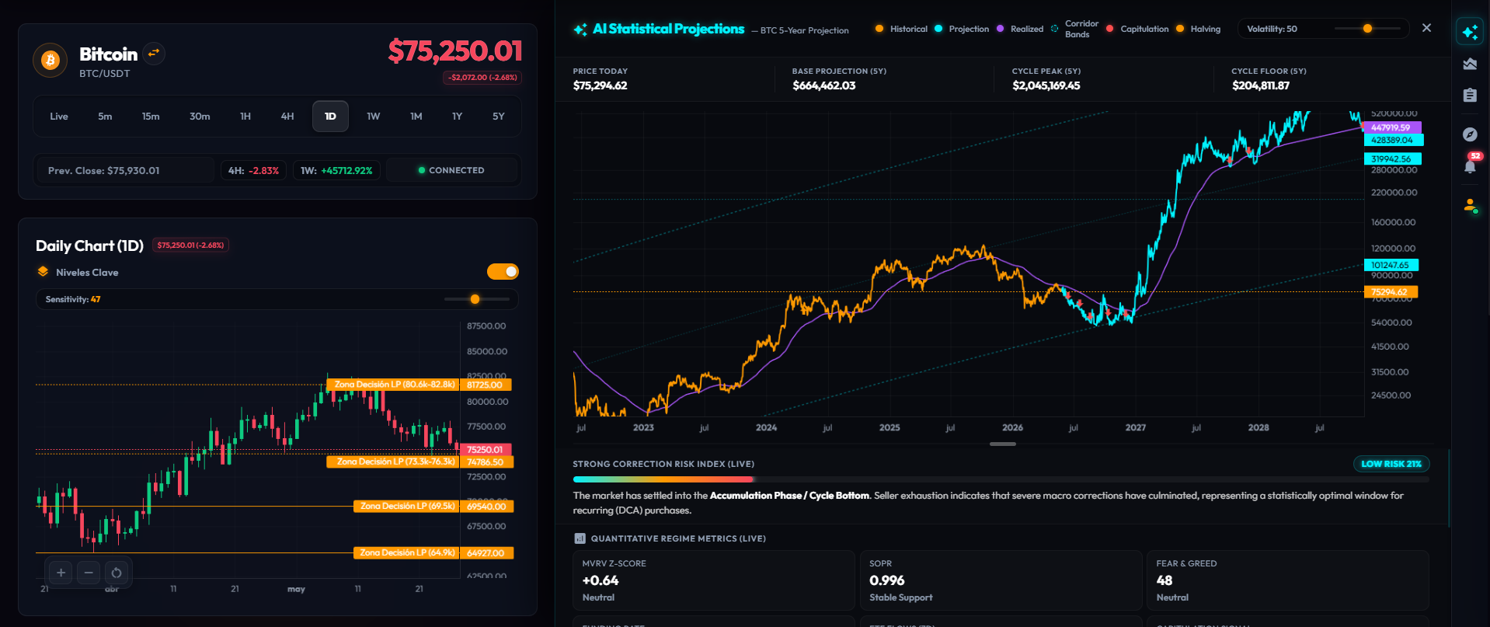Select the 15m timeframe tab

click(151, 117)
